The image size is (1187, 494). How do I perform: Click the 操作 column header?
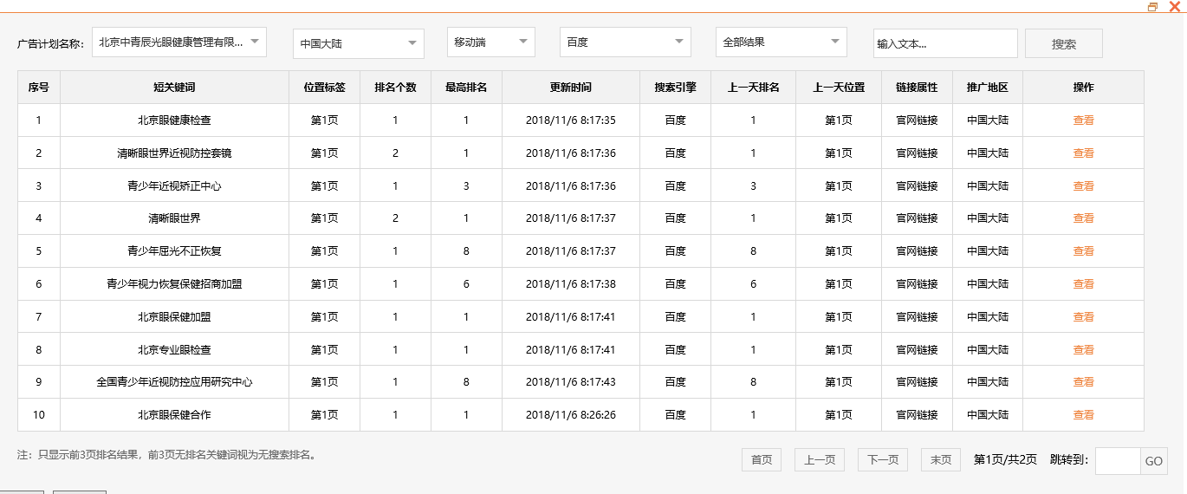[x=1083, y=88]
